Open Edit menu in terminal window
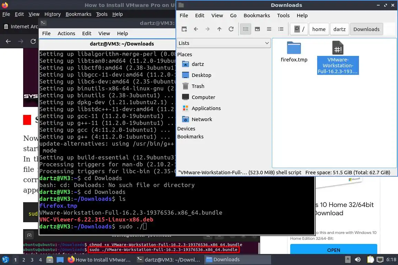The image size is (398, 265). (87, 33)
